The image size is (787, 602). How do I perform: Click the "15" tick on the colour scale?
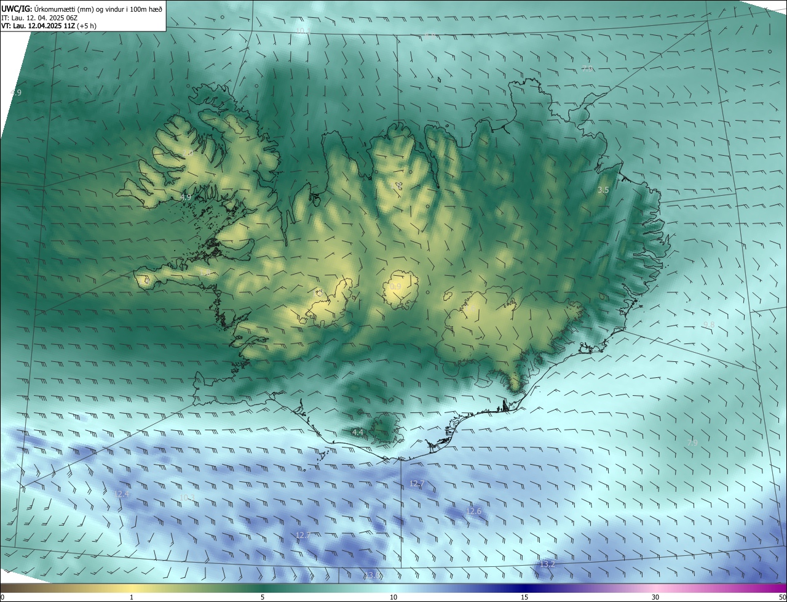(x=524, y=597)
